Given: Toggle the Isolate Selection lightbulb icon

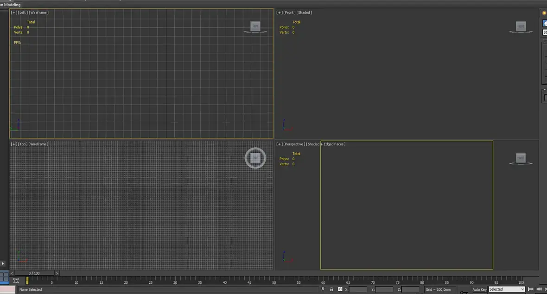Looking at the screenshot, I should point(323,289).
